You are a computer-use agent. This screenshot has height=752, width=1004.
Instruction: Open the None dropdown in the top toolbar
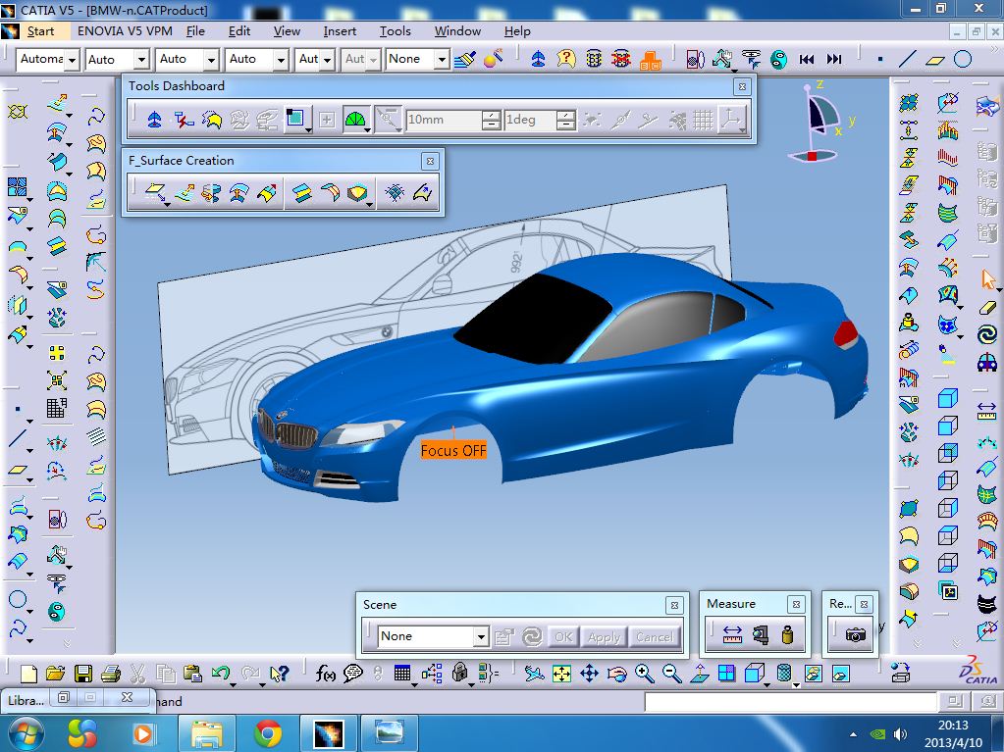click(x=442, y=60)
